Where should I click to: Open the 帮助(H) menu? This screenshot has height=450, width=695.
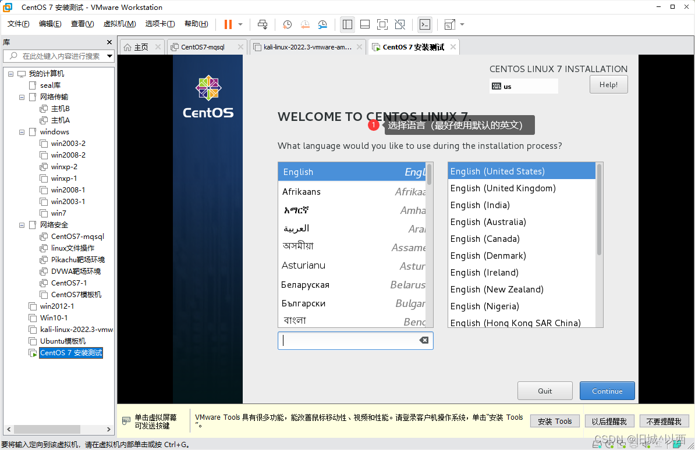tap(196, 24)
